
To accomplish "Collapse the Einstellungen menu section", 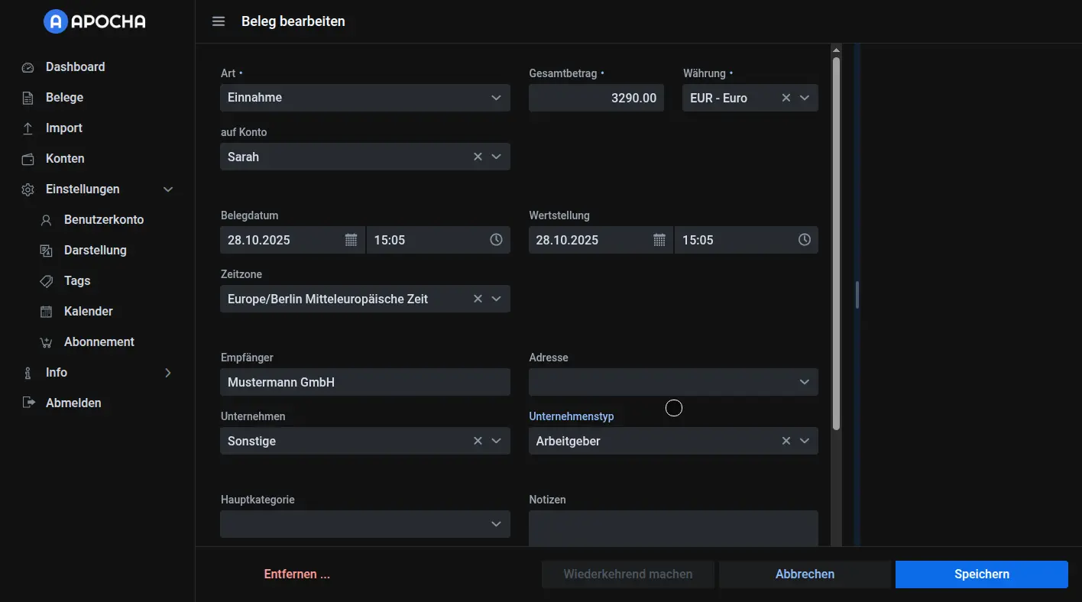I will 168,189.
